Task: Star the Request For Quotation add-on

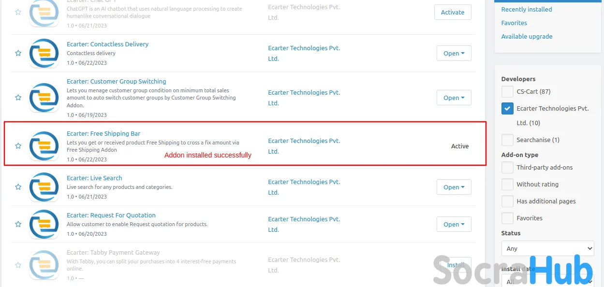Action: click(x=18, y=224)
